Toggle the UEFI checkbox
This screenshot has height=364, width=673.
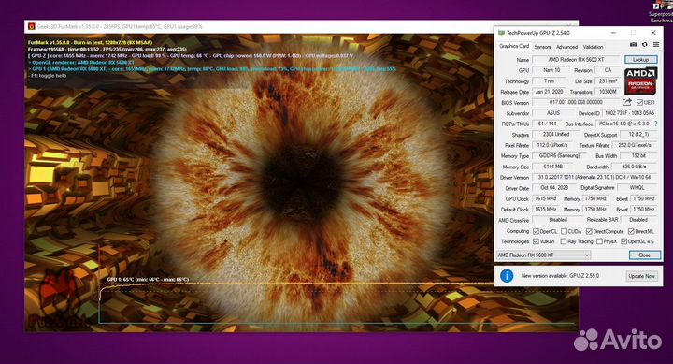[639, 102]
